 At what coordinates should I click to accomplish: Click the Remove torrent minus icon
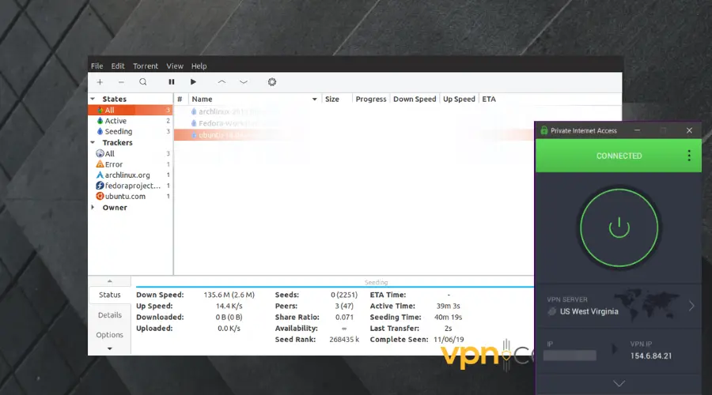[x=121, y=82]
